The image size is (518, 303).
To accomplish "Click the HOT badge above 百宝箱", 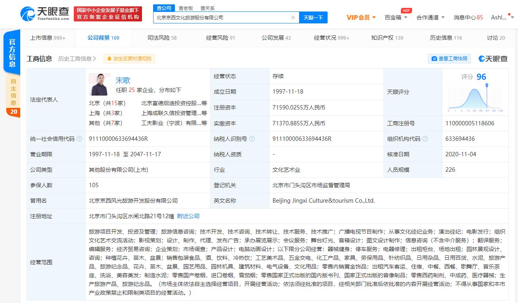I will [x=406, y=10].
